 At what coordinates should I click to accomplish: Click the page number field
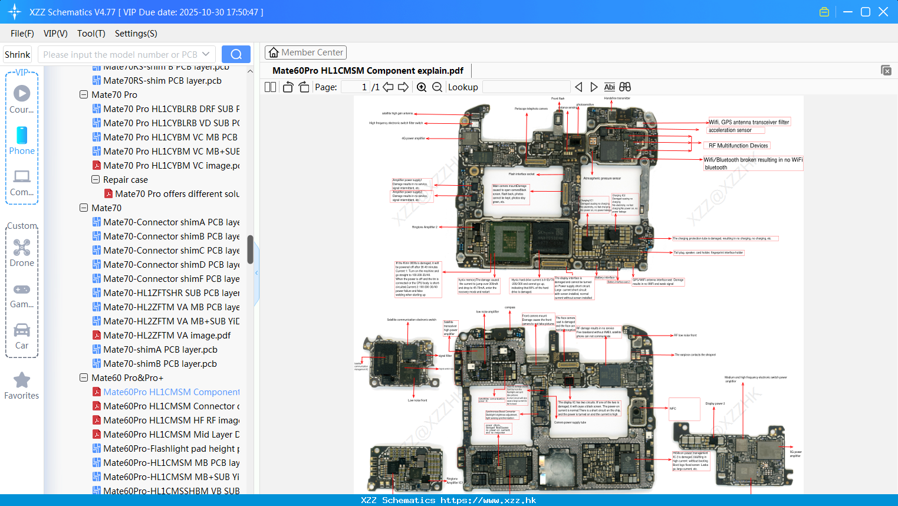(355, 87)
